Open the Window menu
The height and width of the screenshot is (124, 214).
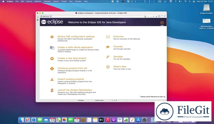pyautogui.click(x=78, y=1)
